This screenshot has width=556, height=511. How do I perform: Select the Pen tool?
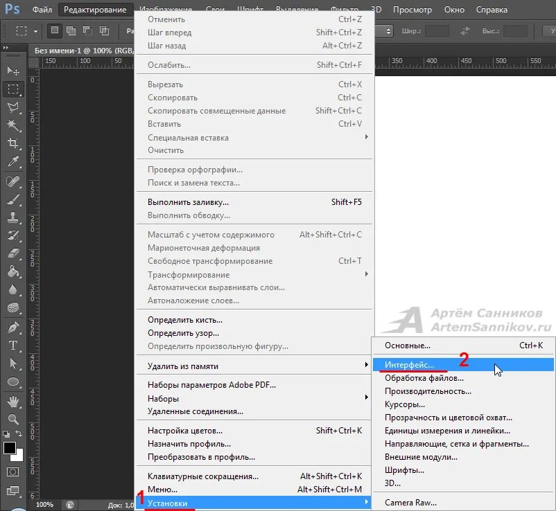click(13, 328)
